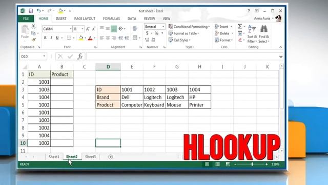Click into the formula bar input
The height and width of the screenshot is (185, 328).
pyautogui.click(x=182, y=57)
